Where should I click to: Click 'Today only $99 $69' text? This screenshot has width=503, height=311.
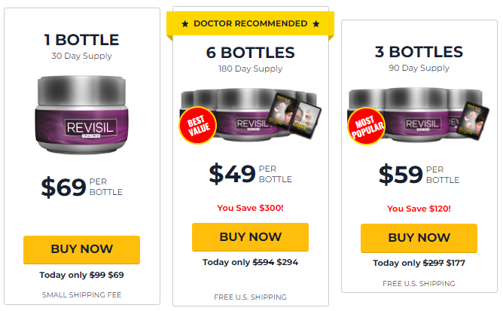[81, 275]
